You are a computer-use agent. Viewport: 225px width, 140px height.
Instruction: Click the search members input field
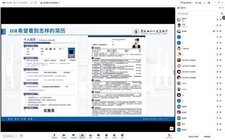pos(198,14)
